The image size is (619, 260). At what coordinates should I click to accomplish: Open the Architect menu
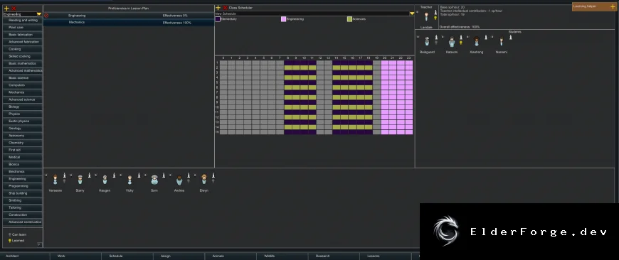26,256
